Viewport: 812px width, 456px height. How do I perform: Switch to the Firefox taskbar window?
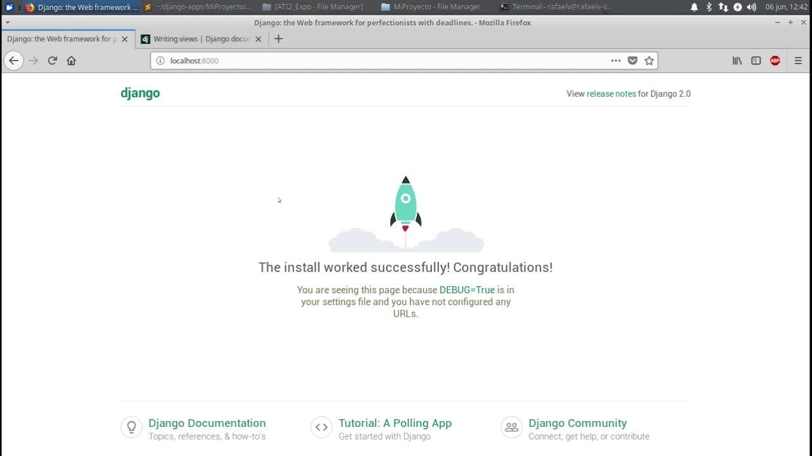click(x=81, y=7)
